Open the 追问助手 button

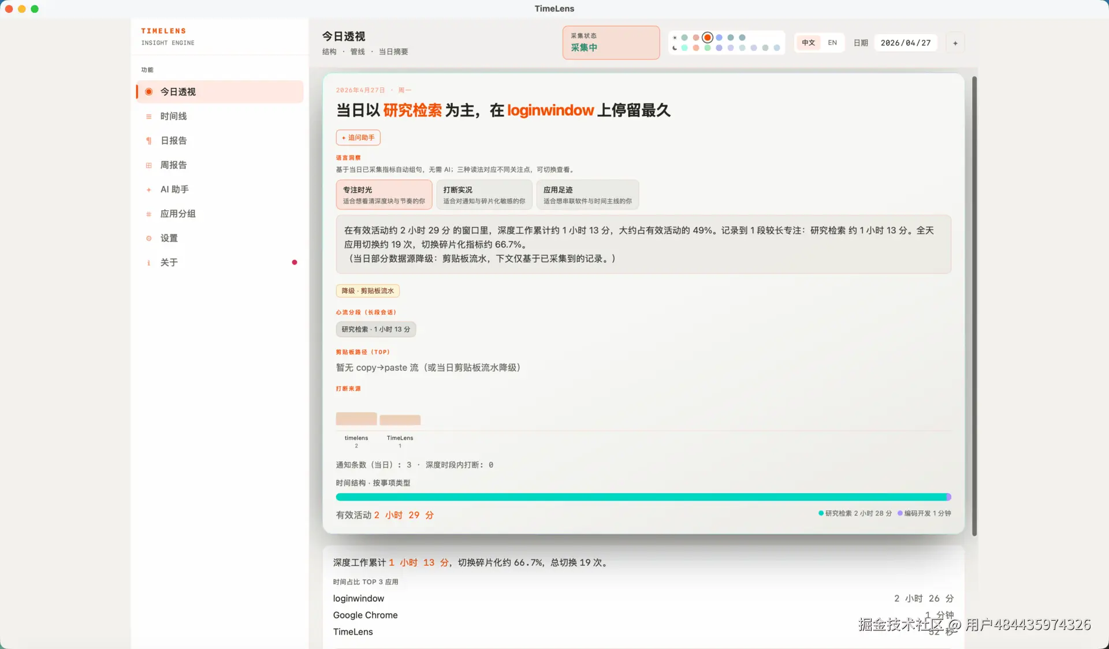pos(358,137)
